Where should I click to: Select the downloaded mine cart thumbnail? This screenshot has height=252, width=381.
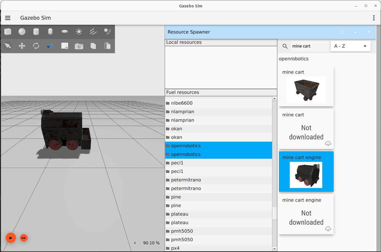(306, 90)
